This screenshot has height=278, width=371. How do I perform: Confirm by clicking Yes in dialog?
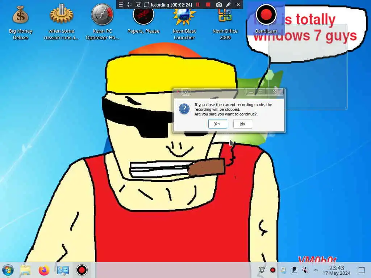click(217, 124)
